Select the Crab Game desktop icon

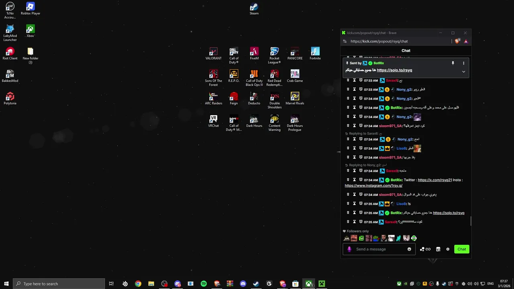(x=295, y=76)
